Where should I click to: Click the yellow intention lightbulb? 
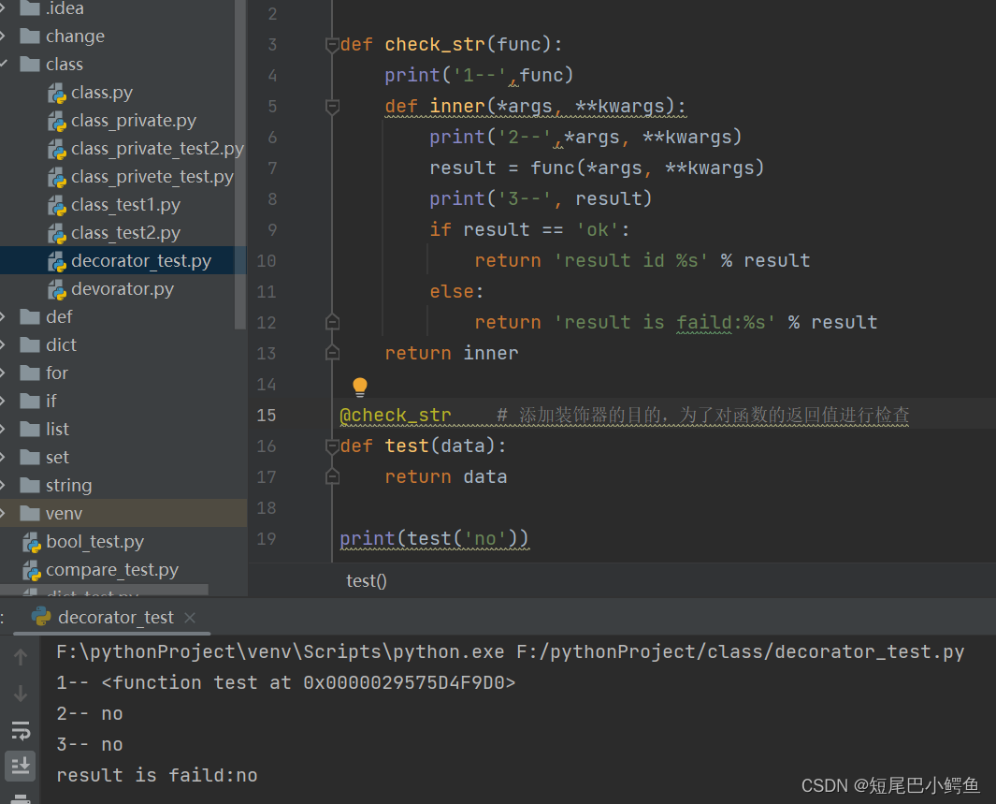tap(359, 387)
